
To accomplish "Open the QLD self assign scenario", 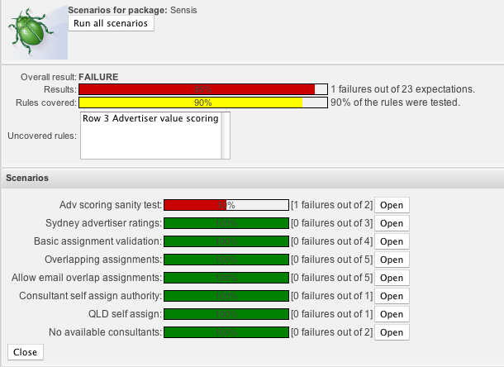I will click(391, 314).
